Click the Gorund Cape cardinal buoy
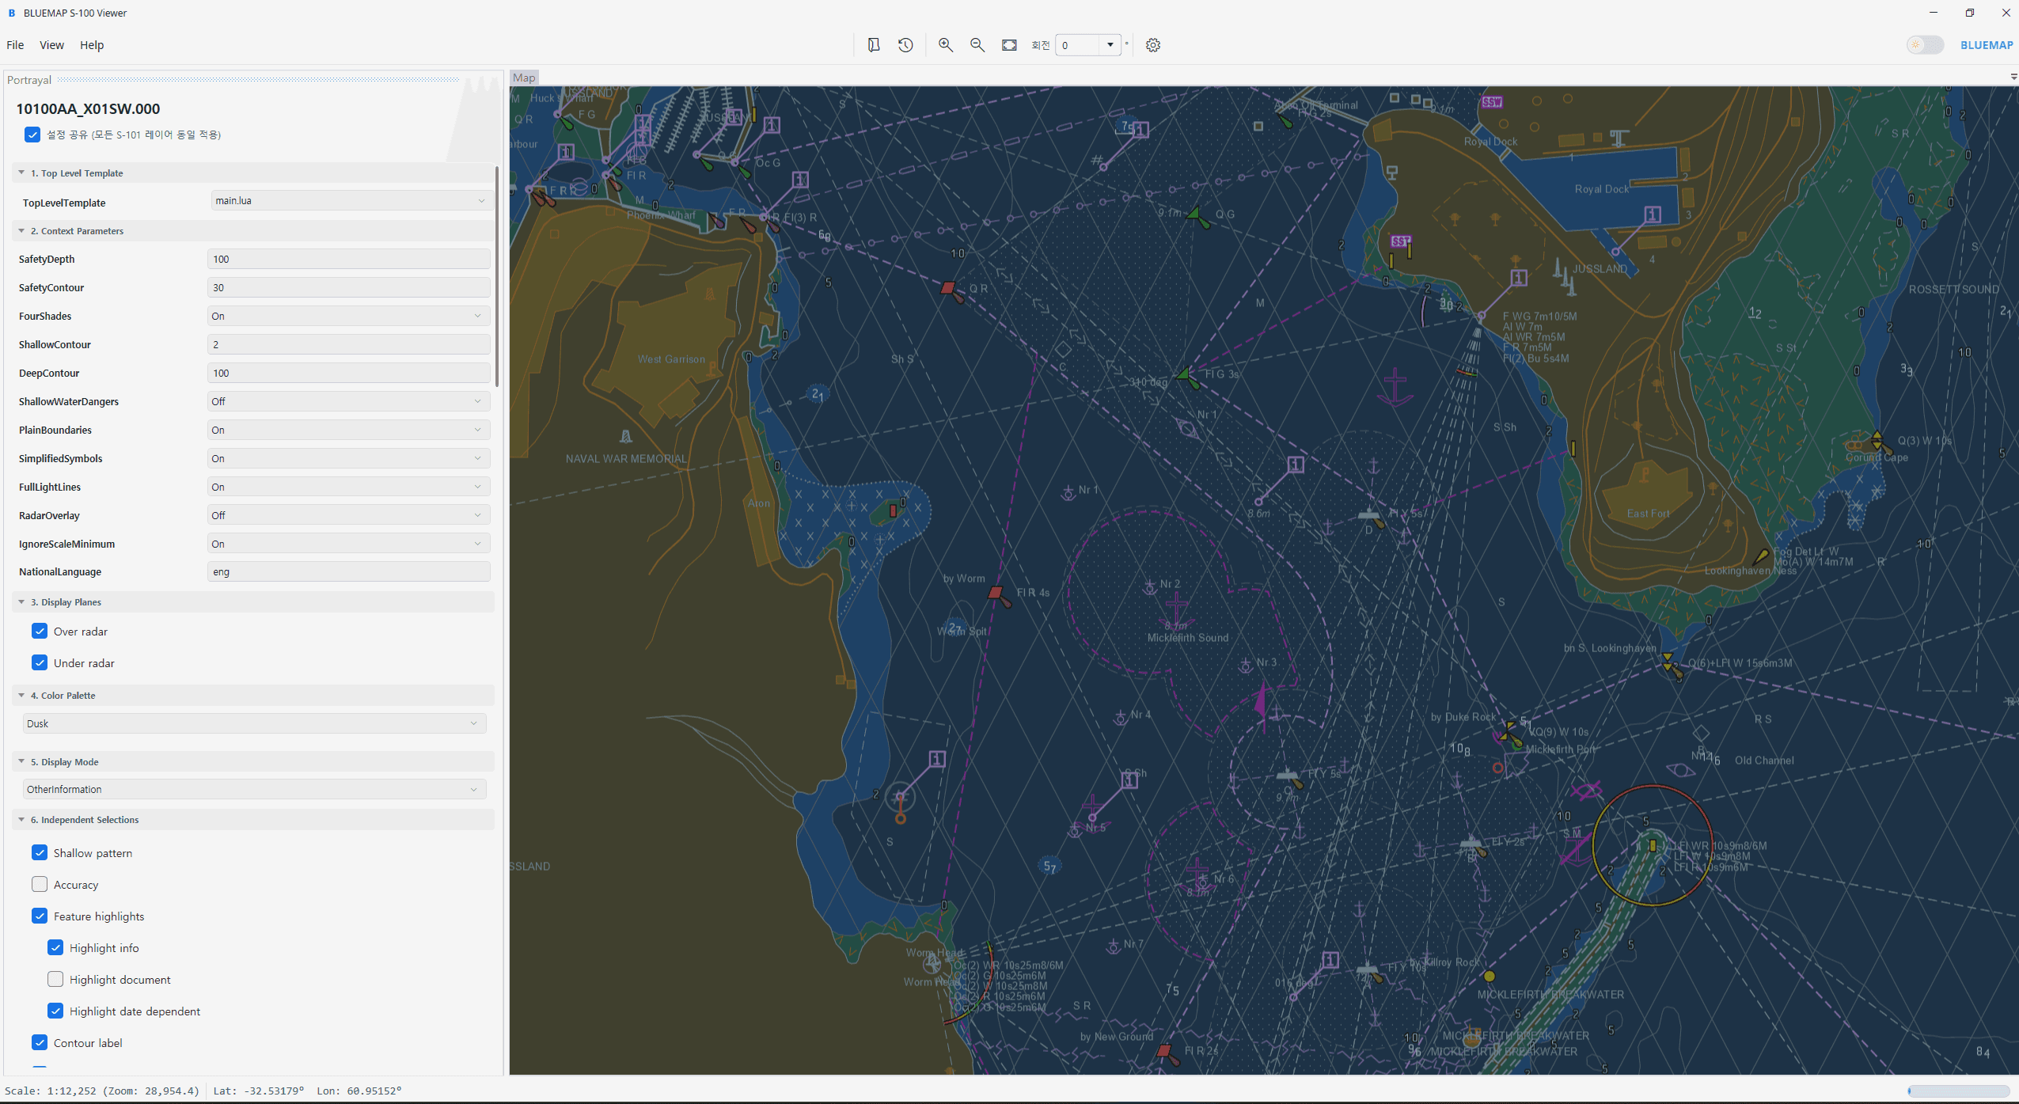The height and width of the screenshot is (1104, 2019). 1877,438
